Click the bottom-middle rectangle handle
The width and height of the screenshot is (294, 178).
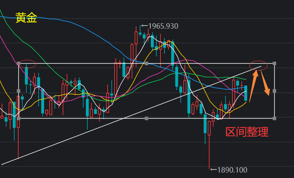[147, 118]
